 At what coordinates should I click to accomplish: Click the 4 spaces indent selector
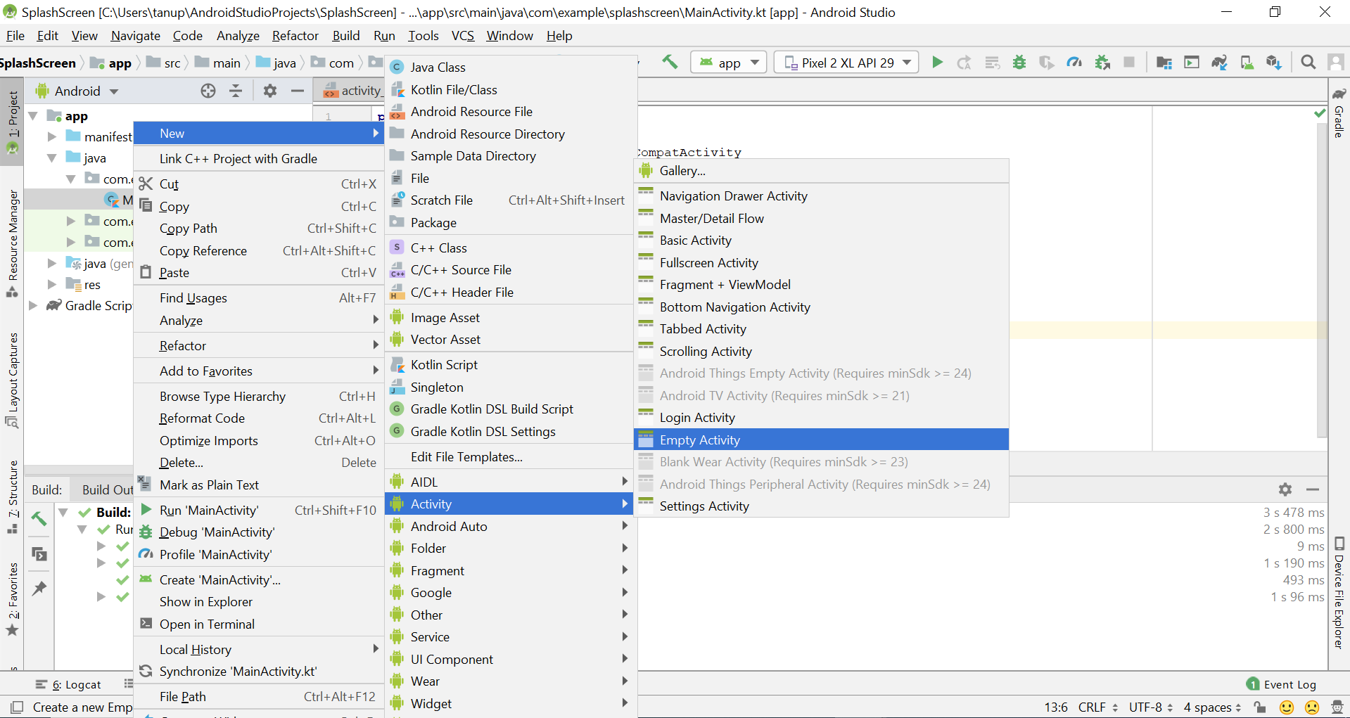(1212, 707)
